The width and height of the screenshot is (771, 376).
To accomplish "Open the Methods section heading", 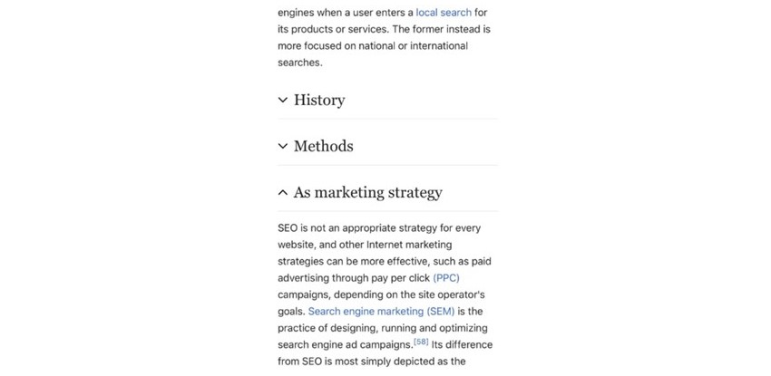I will tap(324, 146).
